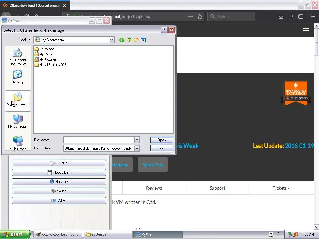Open Firefox Library icon
The height and width of the screenshot is (239, 319).
pos(291,17)
